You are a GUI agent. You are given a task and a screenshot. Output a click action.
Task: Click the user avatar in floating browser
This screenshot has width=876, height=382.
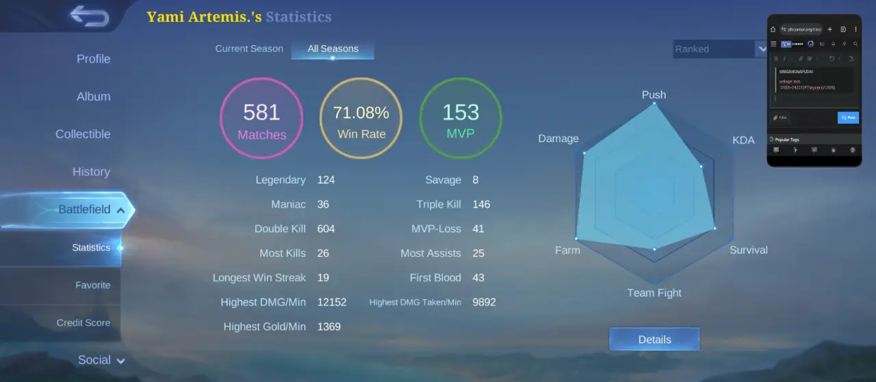tap(810, 44)
